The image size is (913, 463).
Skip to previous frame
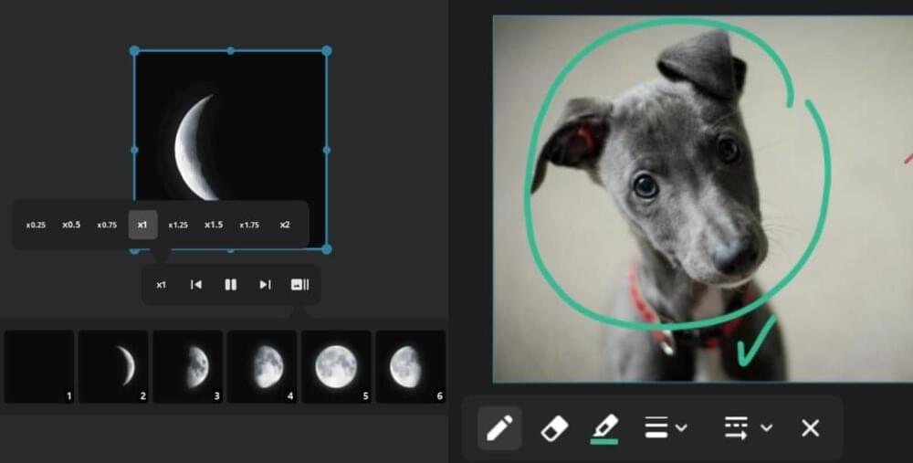coord(195,285)
